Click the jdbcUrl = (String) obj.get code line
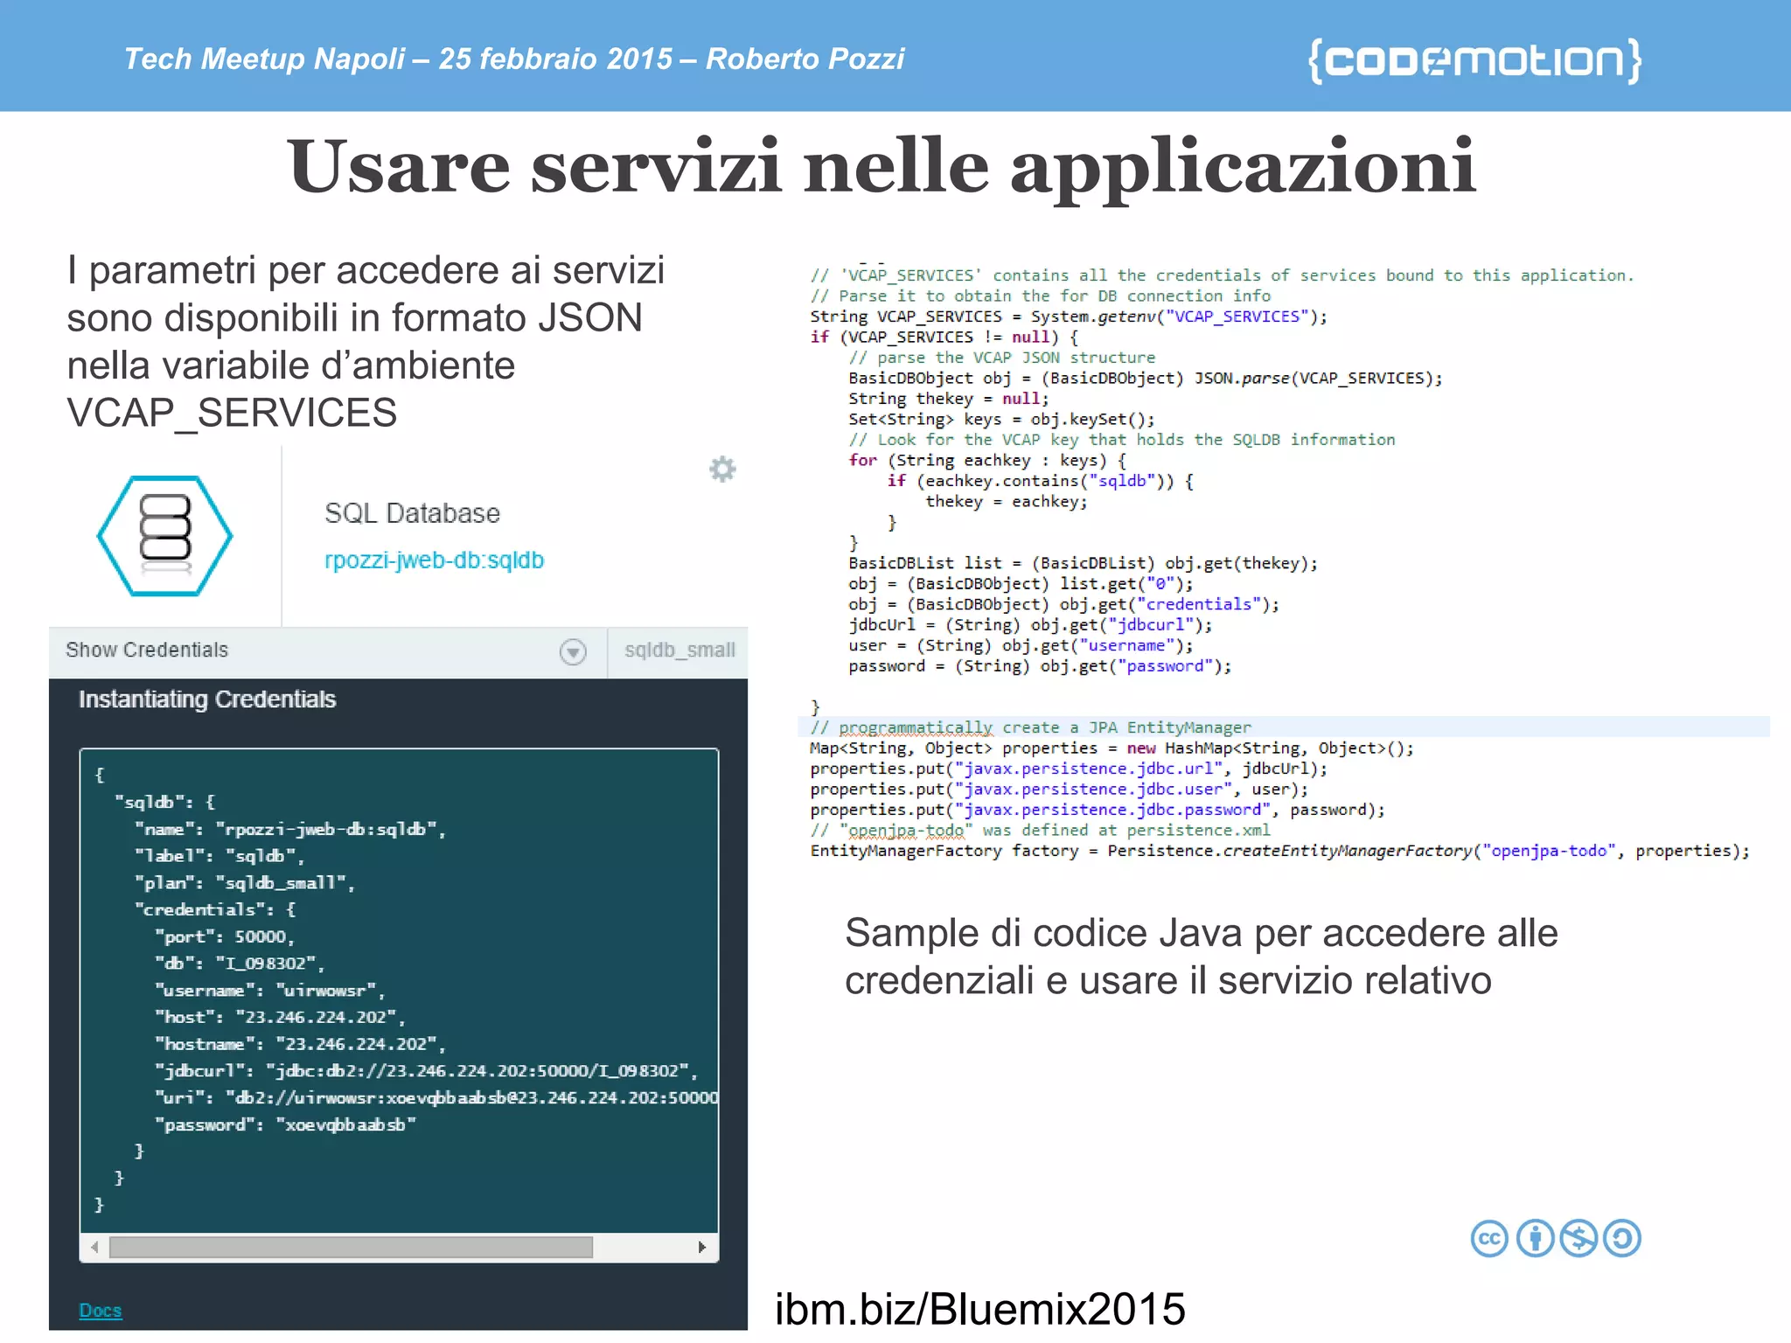Viewport: 1791px width, 1343px height. click(1030, 625)
